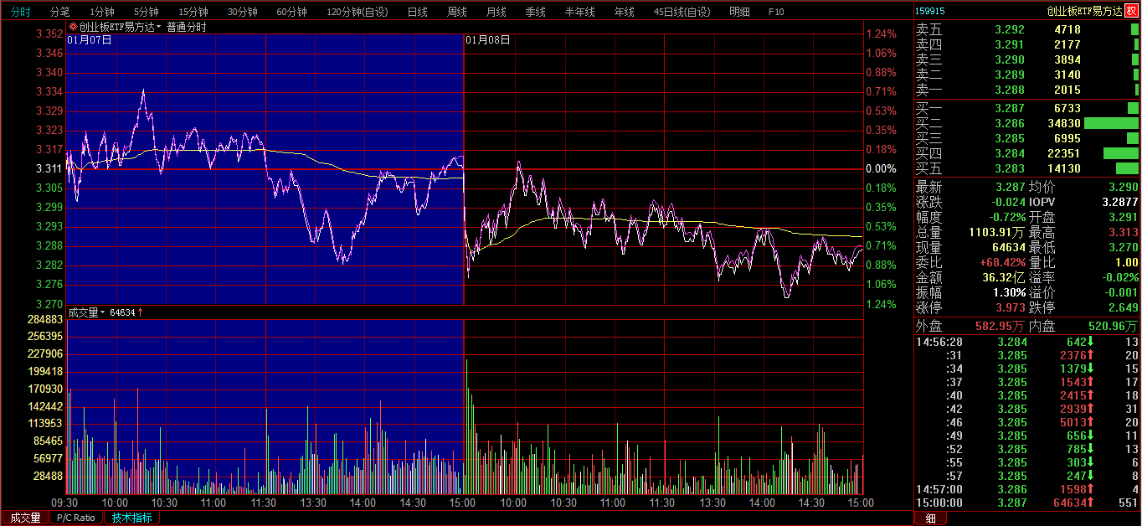
Task: Click the 买四 bid volume 22351
Action: (x=1064, y=153)
